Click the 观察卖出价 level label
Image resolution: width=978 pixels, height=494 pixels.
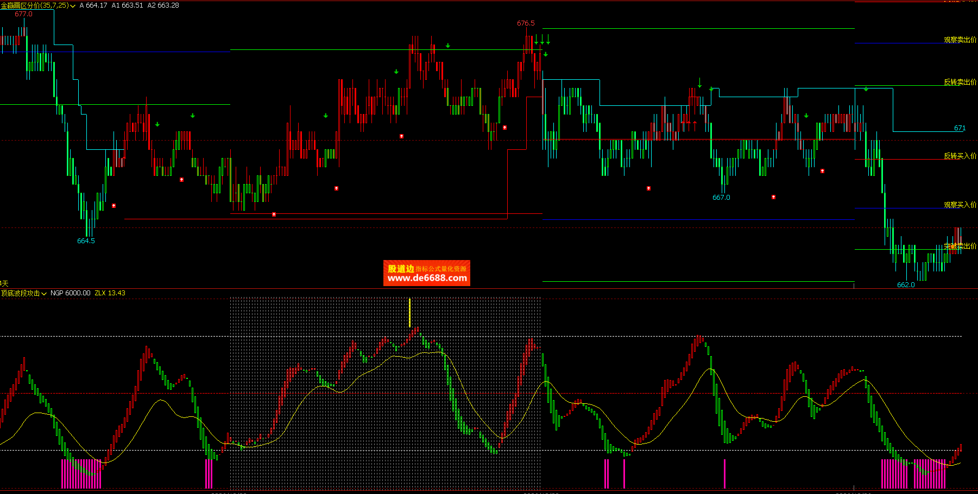click(x=960, y=40)
